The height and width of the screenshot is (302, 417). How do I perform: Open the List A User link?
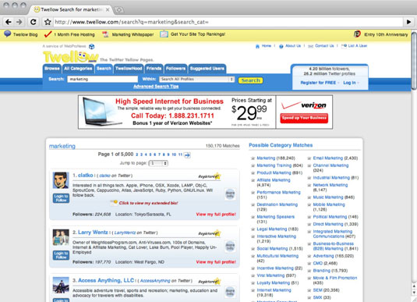click(x=358, y=46)
